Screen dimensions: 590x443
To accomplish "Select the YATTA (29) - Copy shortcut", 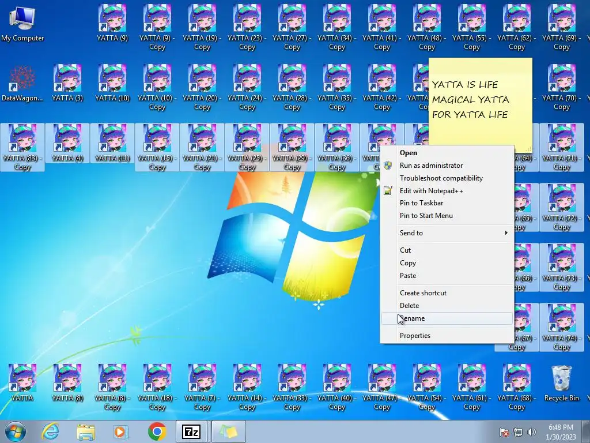I will coord(292,147).
